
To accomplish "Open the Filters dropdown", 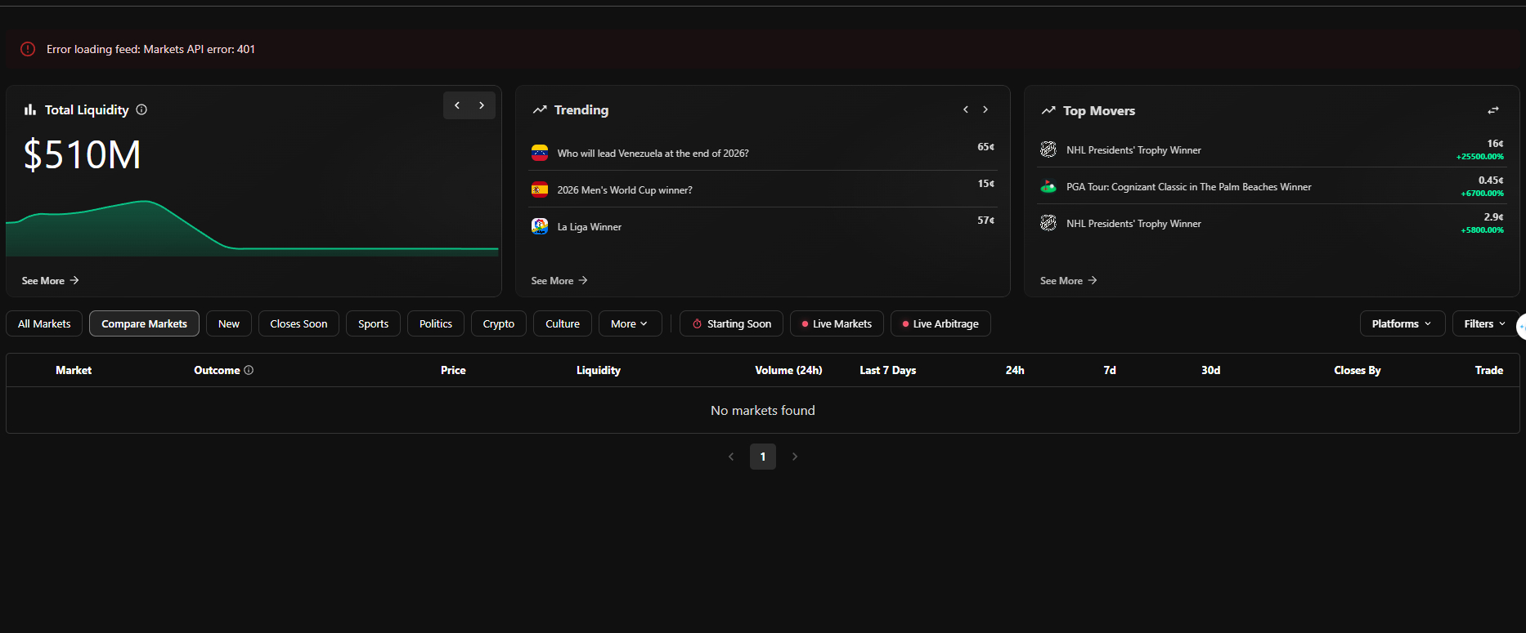I will tap(1483, 324).
